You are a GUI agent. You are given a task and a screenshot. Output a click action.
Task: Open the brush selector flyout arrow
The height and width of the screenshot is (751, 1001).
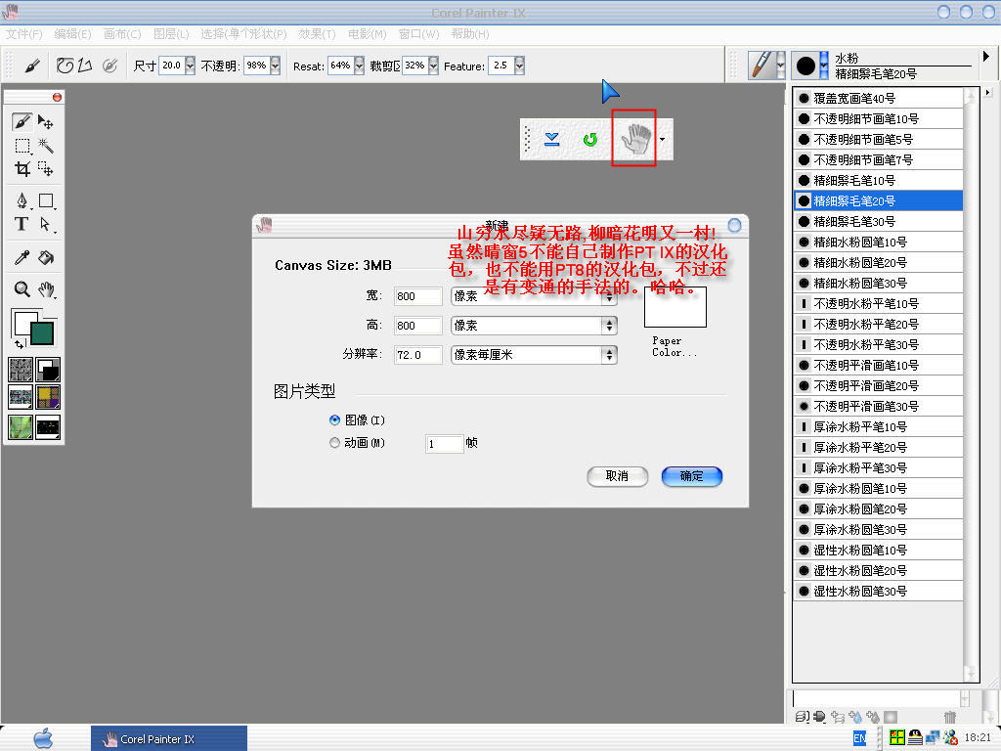click(x=986, y=56)
